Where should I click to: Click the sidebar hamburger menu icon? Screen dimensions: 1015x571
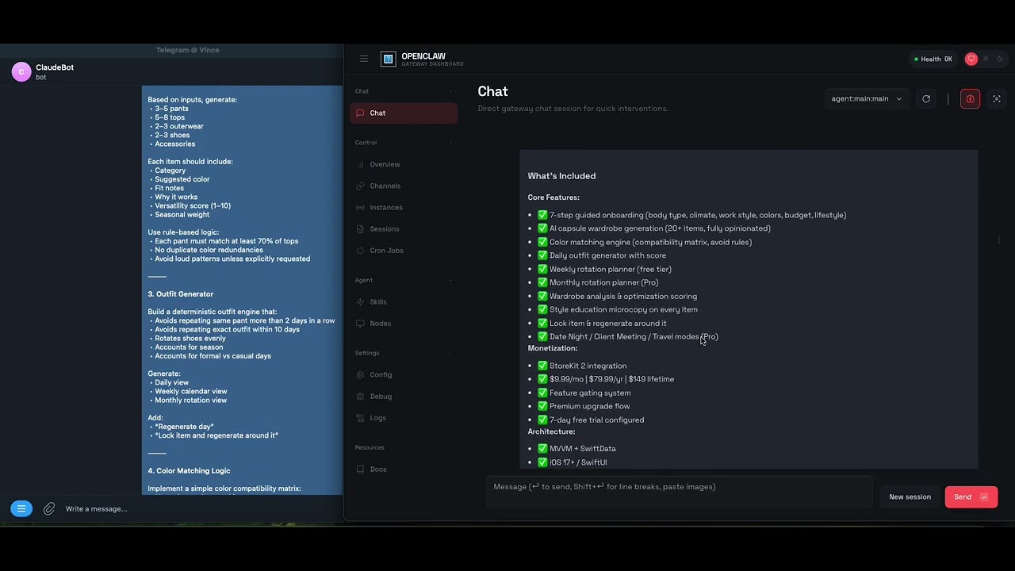[x=364, y=59]
